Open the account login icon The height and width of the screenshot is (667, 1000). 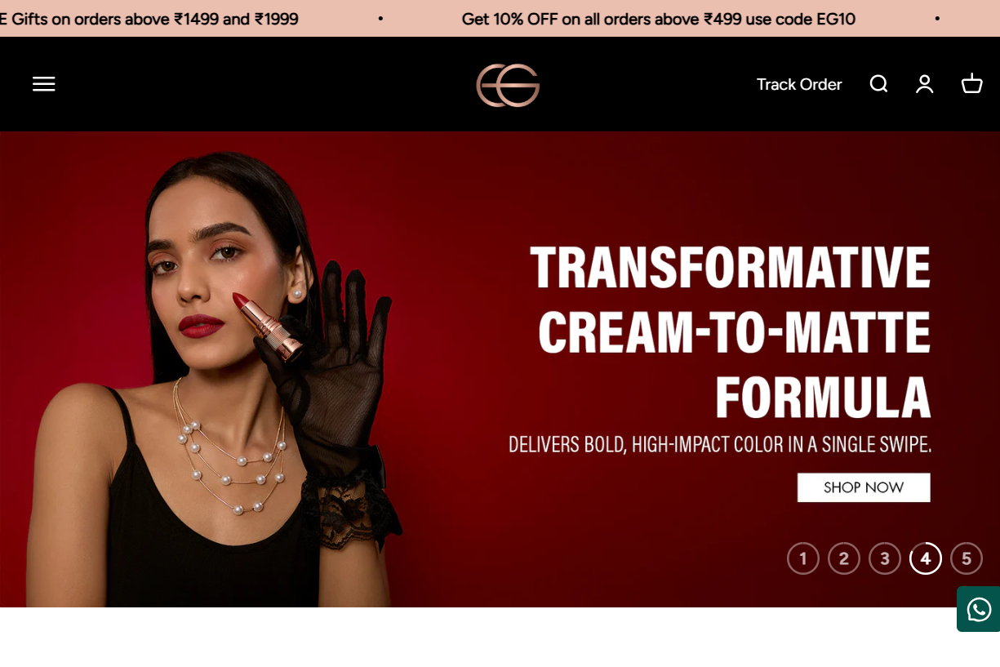tap(924, 84)
